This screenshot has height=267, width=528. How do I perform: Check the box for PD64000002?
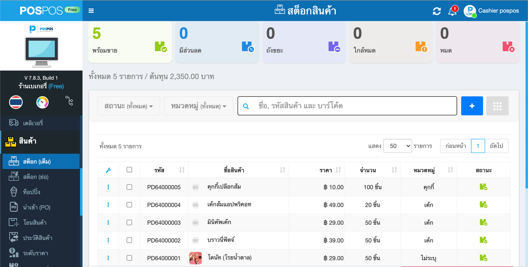tap(129, 240)
